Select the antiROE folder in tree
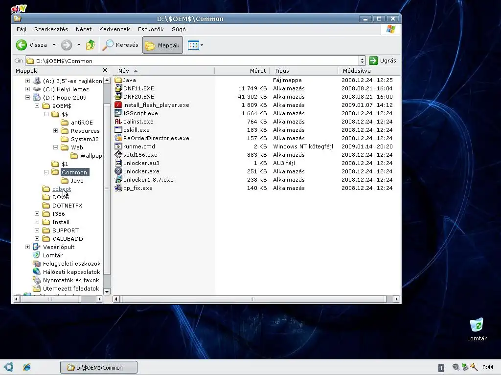Screen dimensions: 501x375 click(82, 123)
